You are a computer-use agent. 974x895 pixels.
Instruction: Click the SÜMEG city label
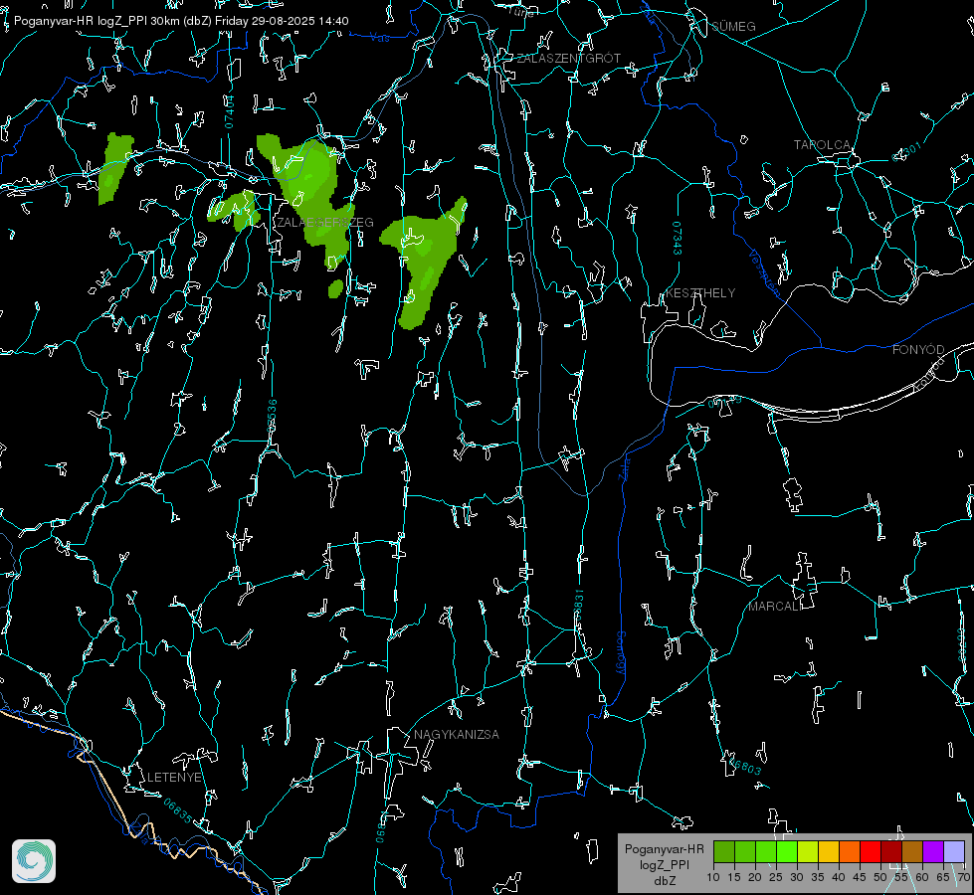(733, 27)
